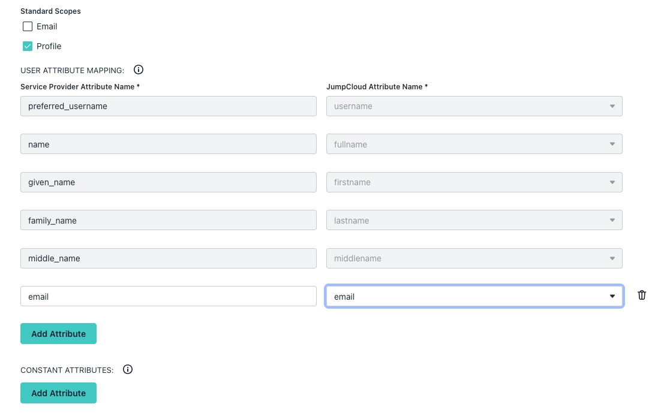Focus the given_name attribute field

[x=168, y=182]
